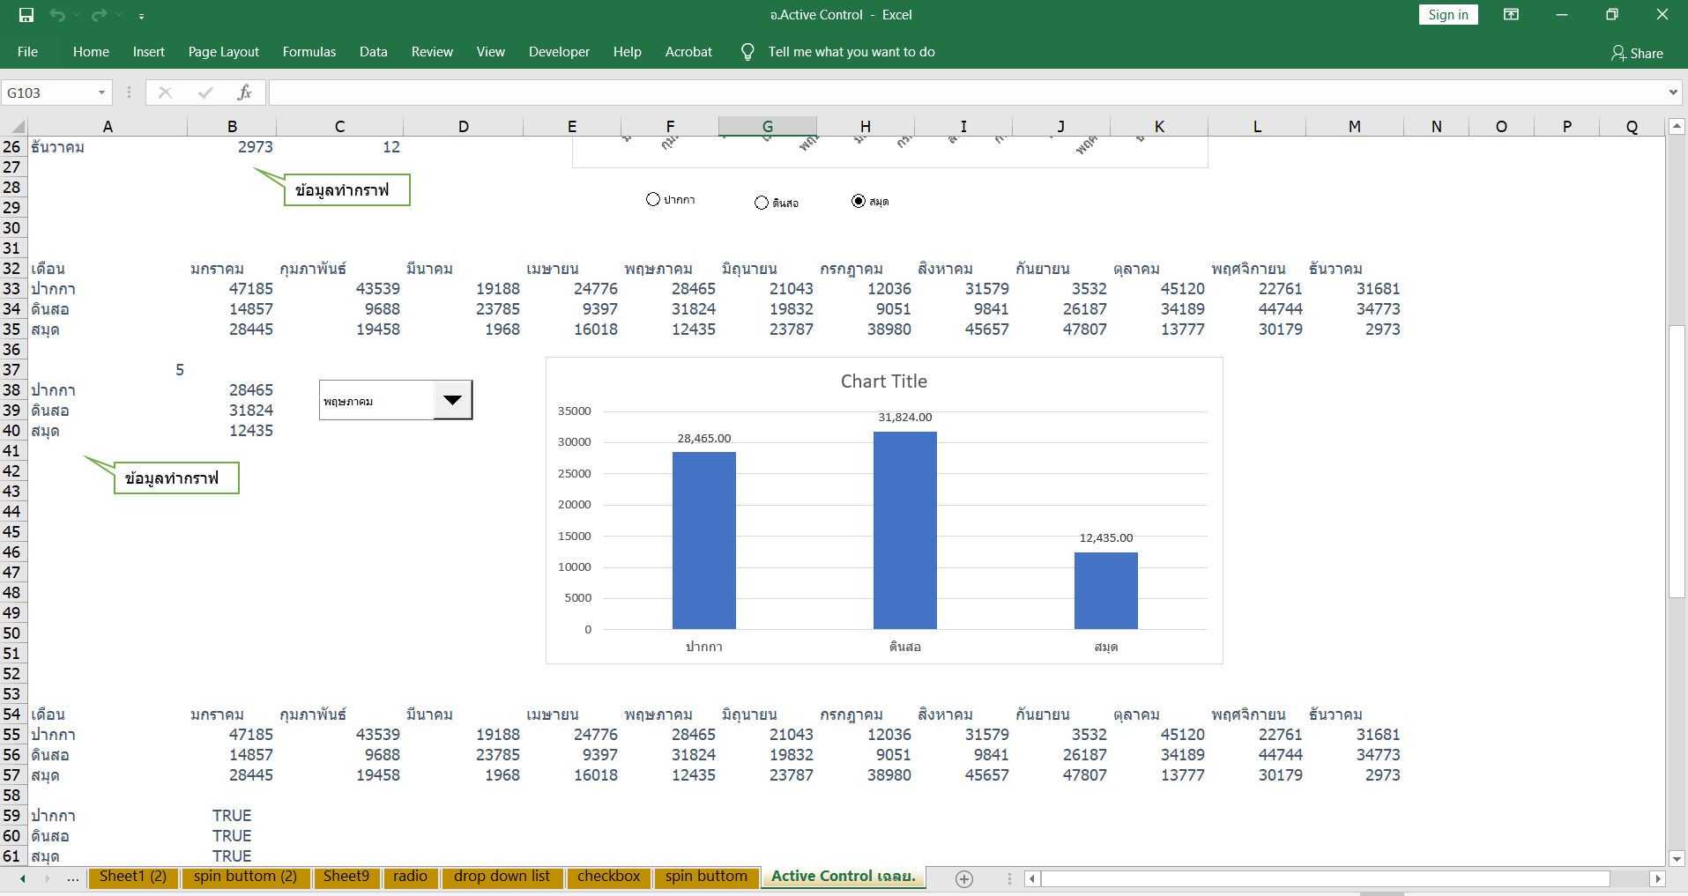Click the horizontal scrollbar thumb

coord(1325,878)
